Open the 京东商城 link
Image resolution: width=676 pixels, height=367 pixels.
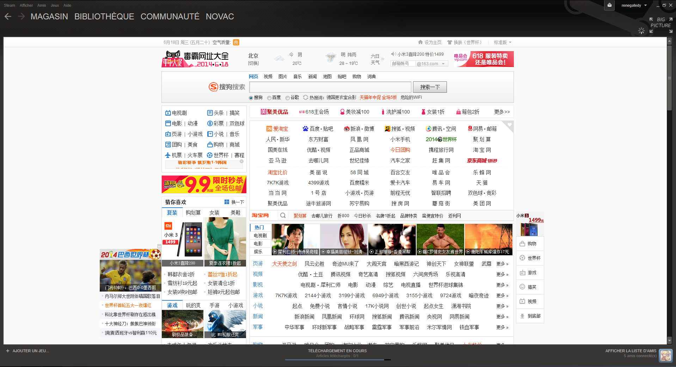482,161
